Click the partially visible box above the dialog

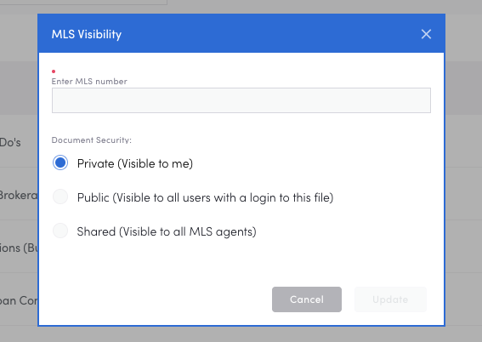83,3
